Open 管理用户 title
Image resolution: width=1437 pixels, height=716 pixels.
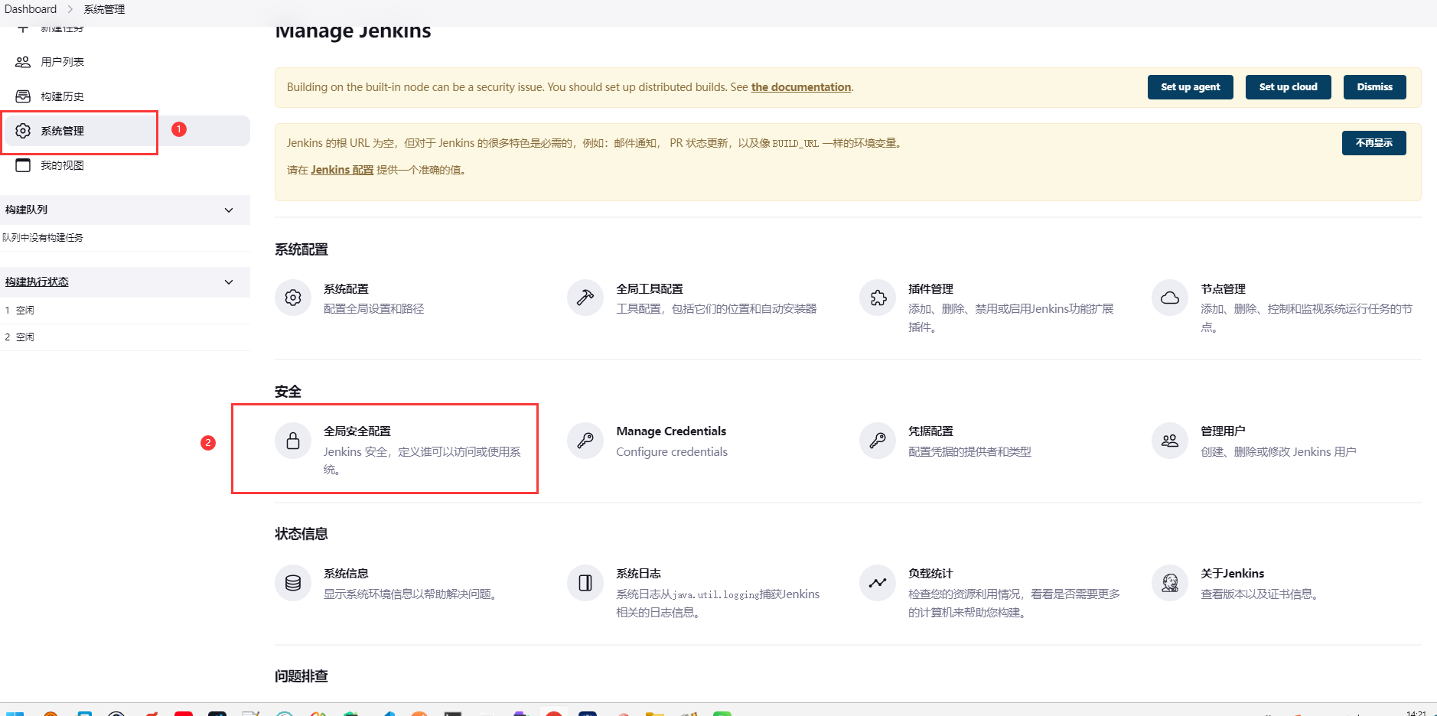pos(1223,431)
